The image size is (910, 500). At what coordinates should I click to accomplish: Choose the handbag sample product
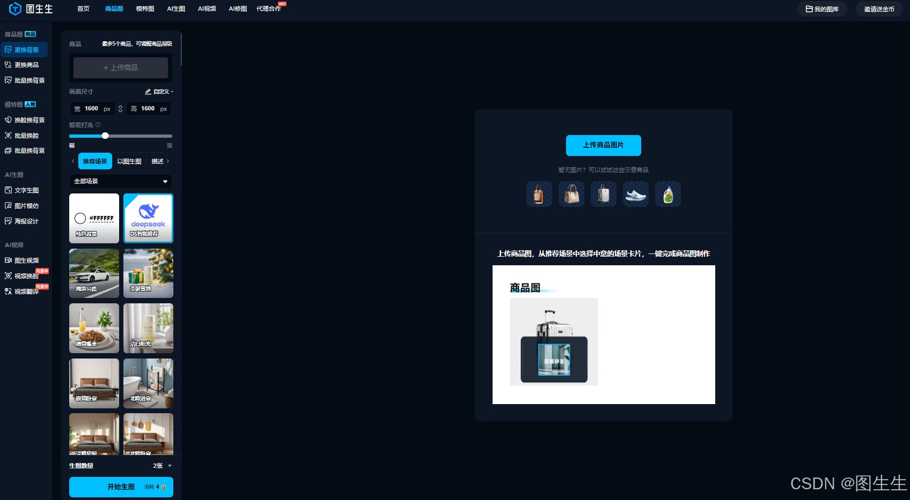click(x=571, y=194)
